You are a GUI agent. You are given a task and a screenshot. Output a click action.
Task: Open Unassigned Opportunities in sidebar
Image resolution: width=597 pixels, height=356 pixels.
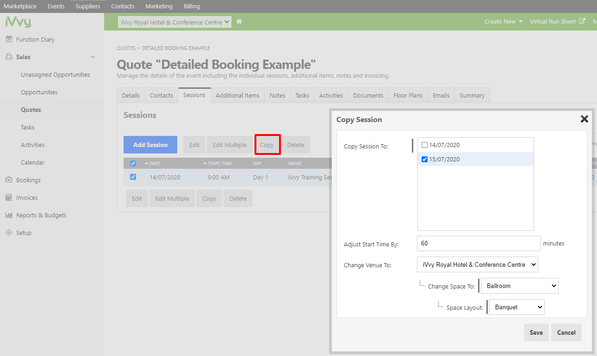click(x=56, y=74)
